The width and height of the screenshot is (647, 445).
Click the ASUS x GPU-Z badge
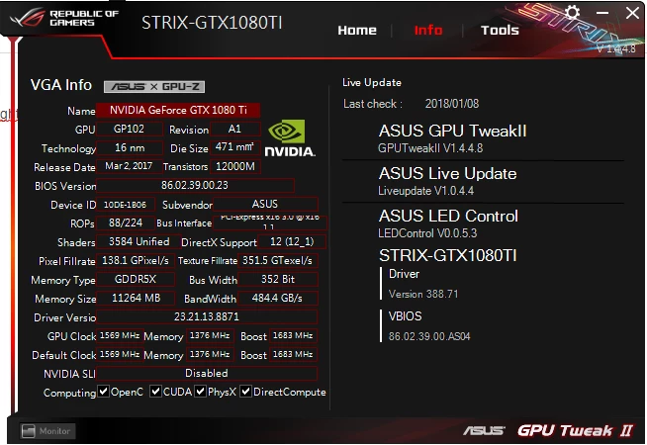pyautogui.click(x=154, y=87)
